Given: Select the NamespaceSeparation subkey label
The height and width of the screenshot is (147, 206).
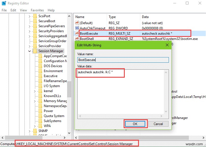Looking at the screenshot, I should tap(55, 106).
